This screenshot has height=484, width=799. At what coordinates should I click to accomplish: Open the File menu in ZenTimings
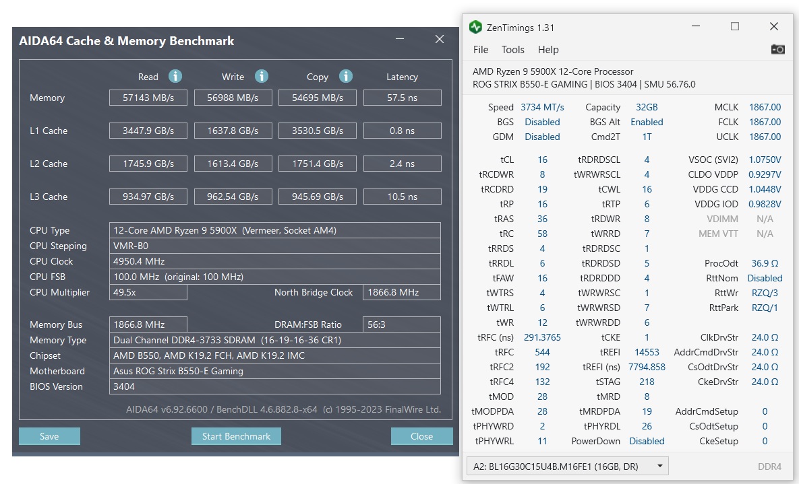coord(481,49)
